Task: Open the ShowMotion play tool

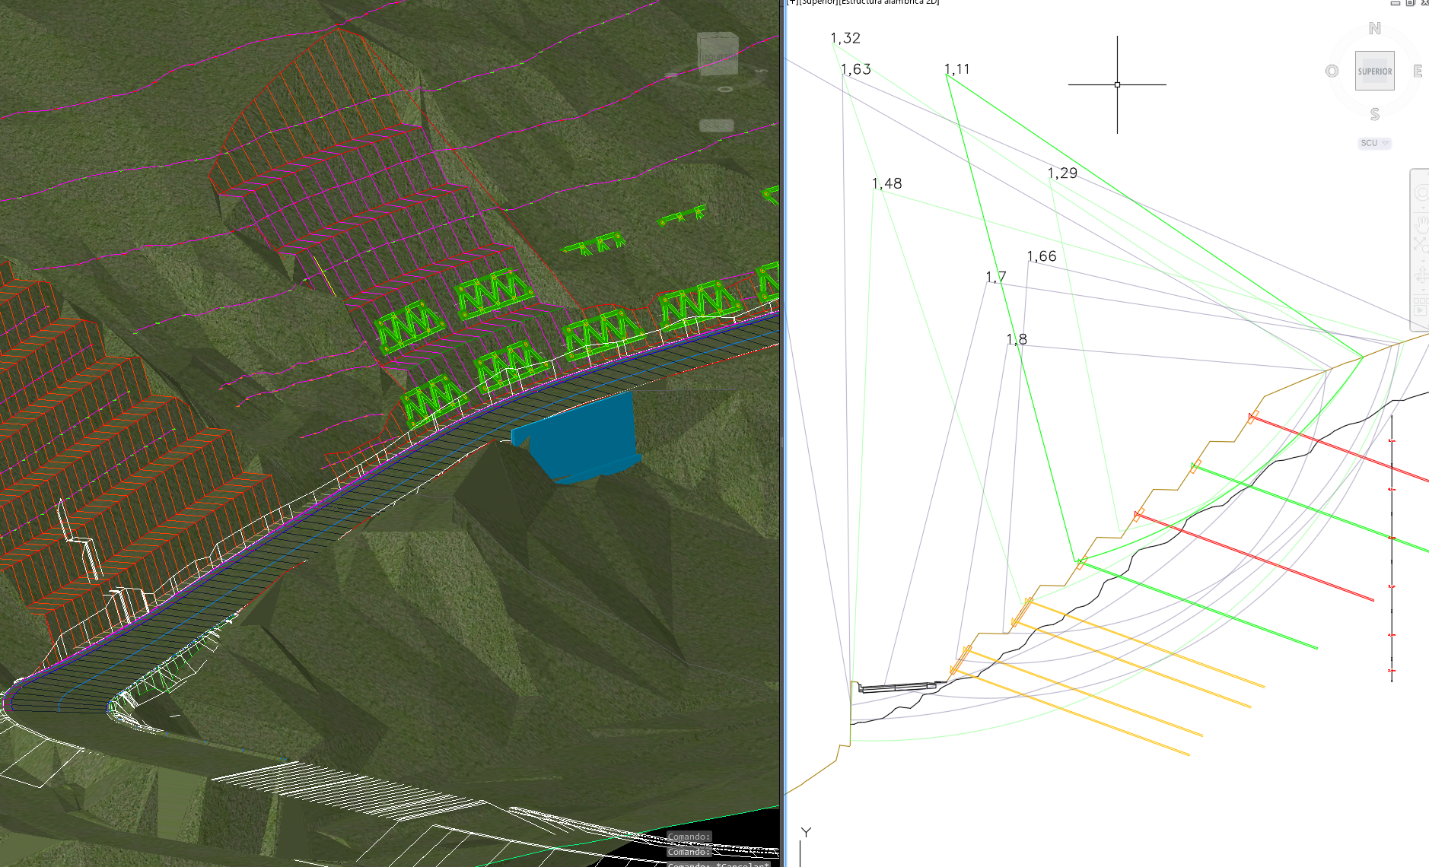Action: tap(1421, 306)
